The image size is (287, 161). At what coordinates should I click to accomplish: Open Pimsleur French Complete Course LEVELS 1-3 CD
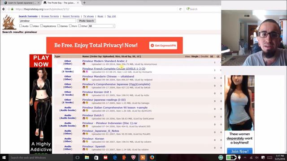tap(113, 68)
